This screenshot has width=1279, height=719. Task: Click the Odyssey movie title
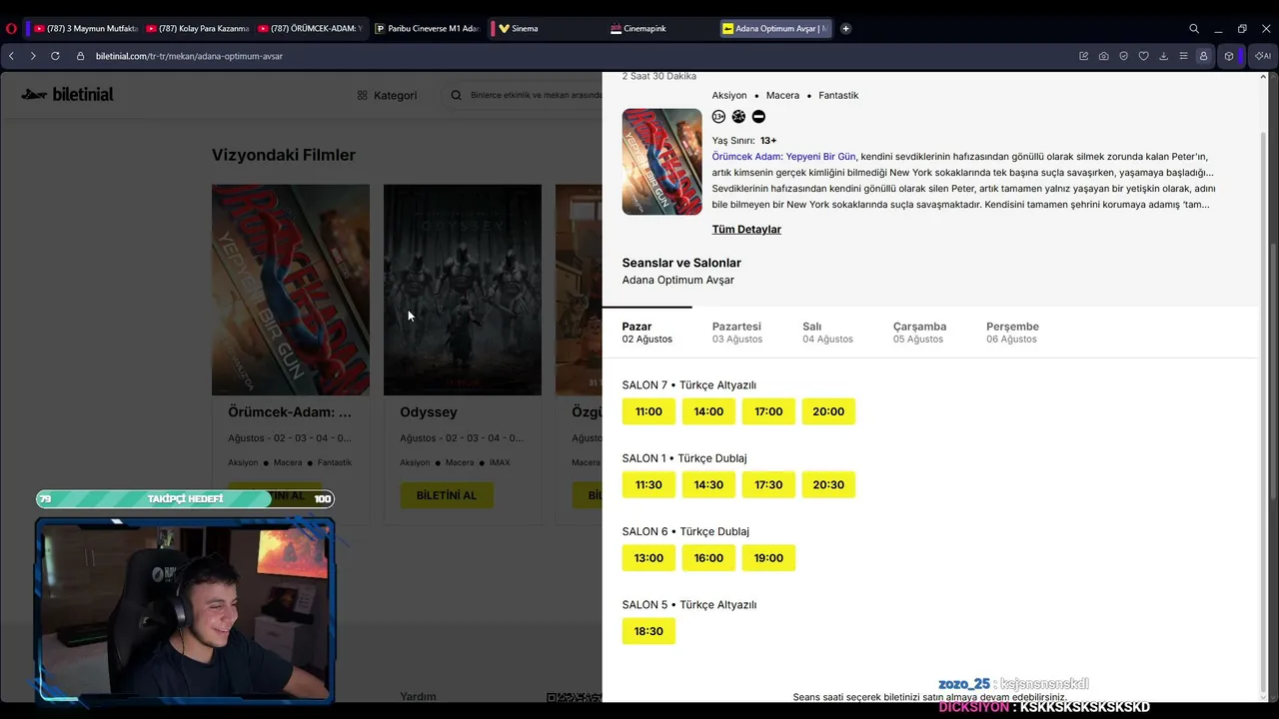pos(429,412)
